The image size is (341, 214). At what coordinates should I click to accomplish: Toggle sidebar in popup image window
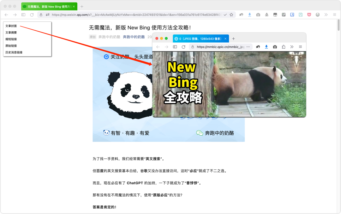pos(175,47)
